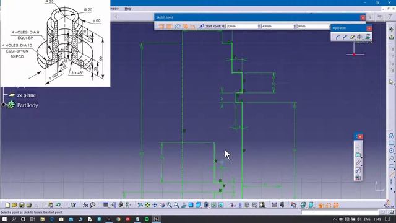Open File Explorer from the taskbar
This screenshot has width=396, height=223.
point(43,219)
